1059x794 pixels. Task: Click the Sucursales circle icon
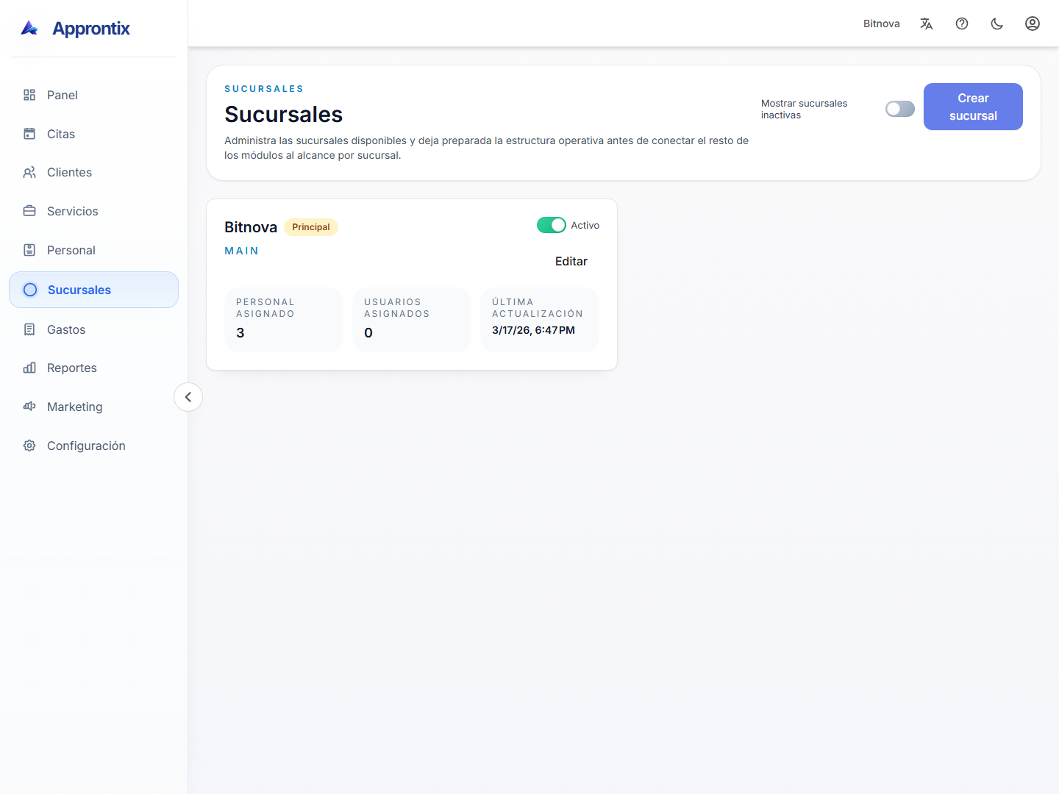[x=30, y=290]
